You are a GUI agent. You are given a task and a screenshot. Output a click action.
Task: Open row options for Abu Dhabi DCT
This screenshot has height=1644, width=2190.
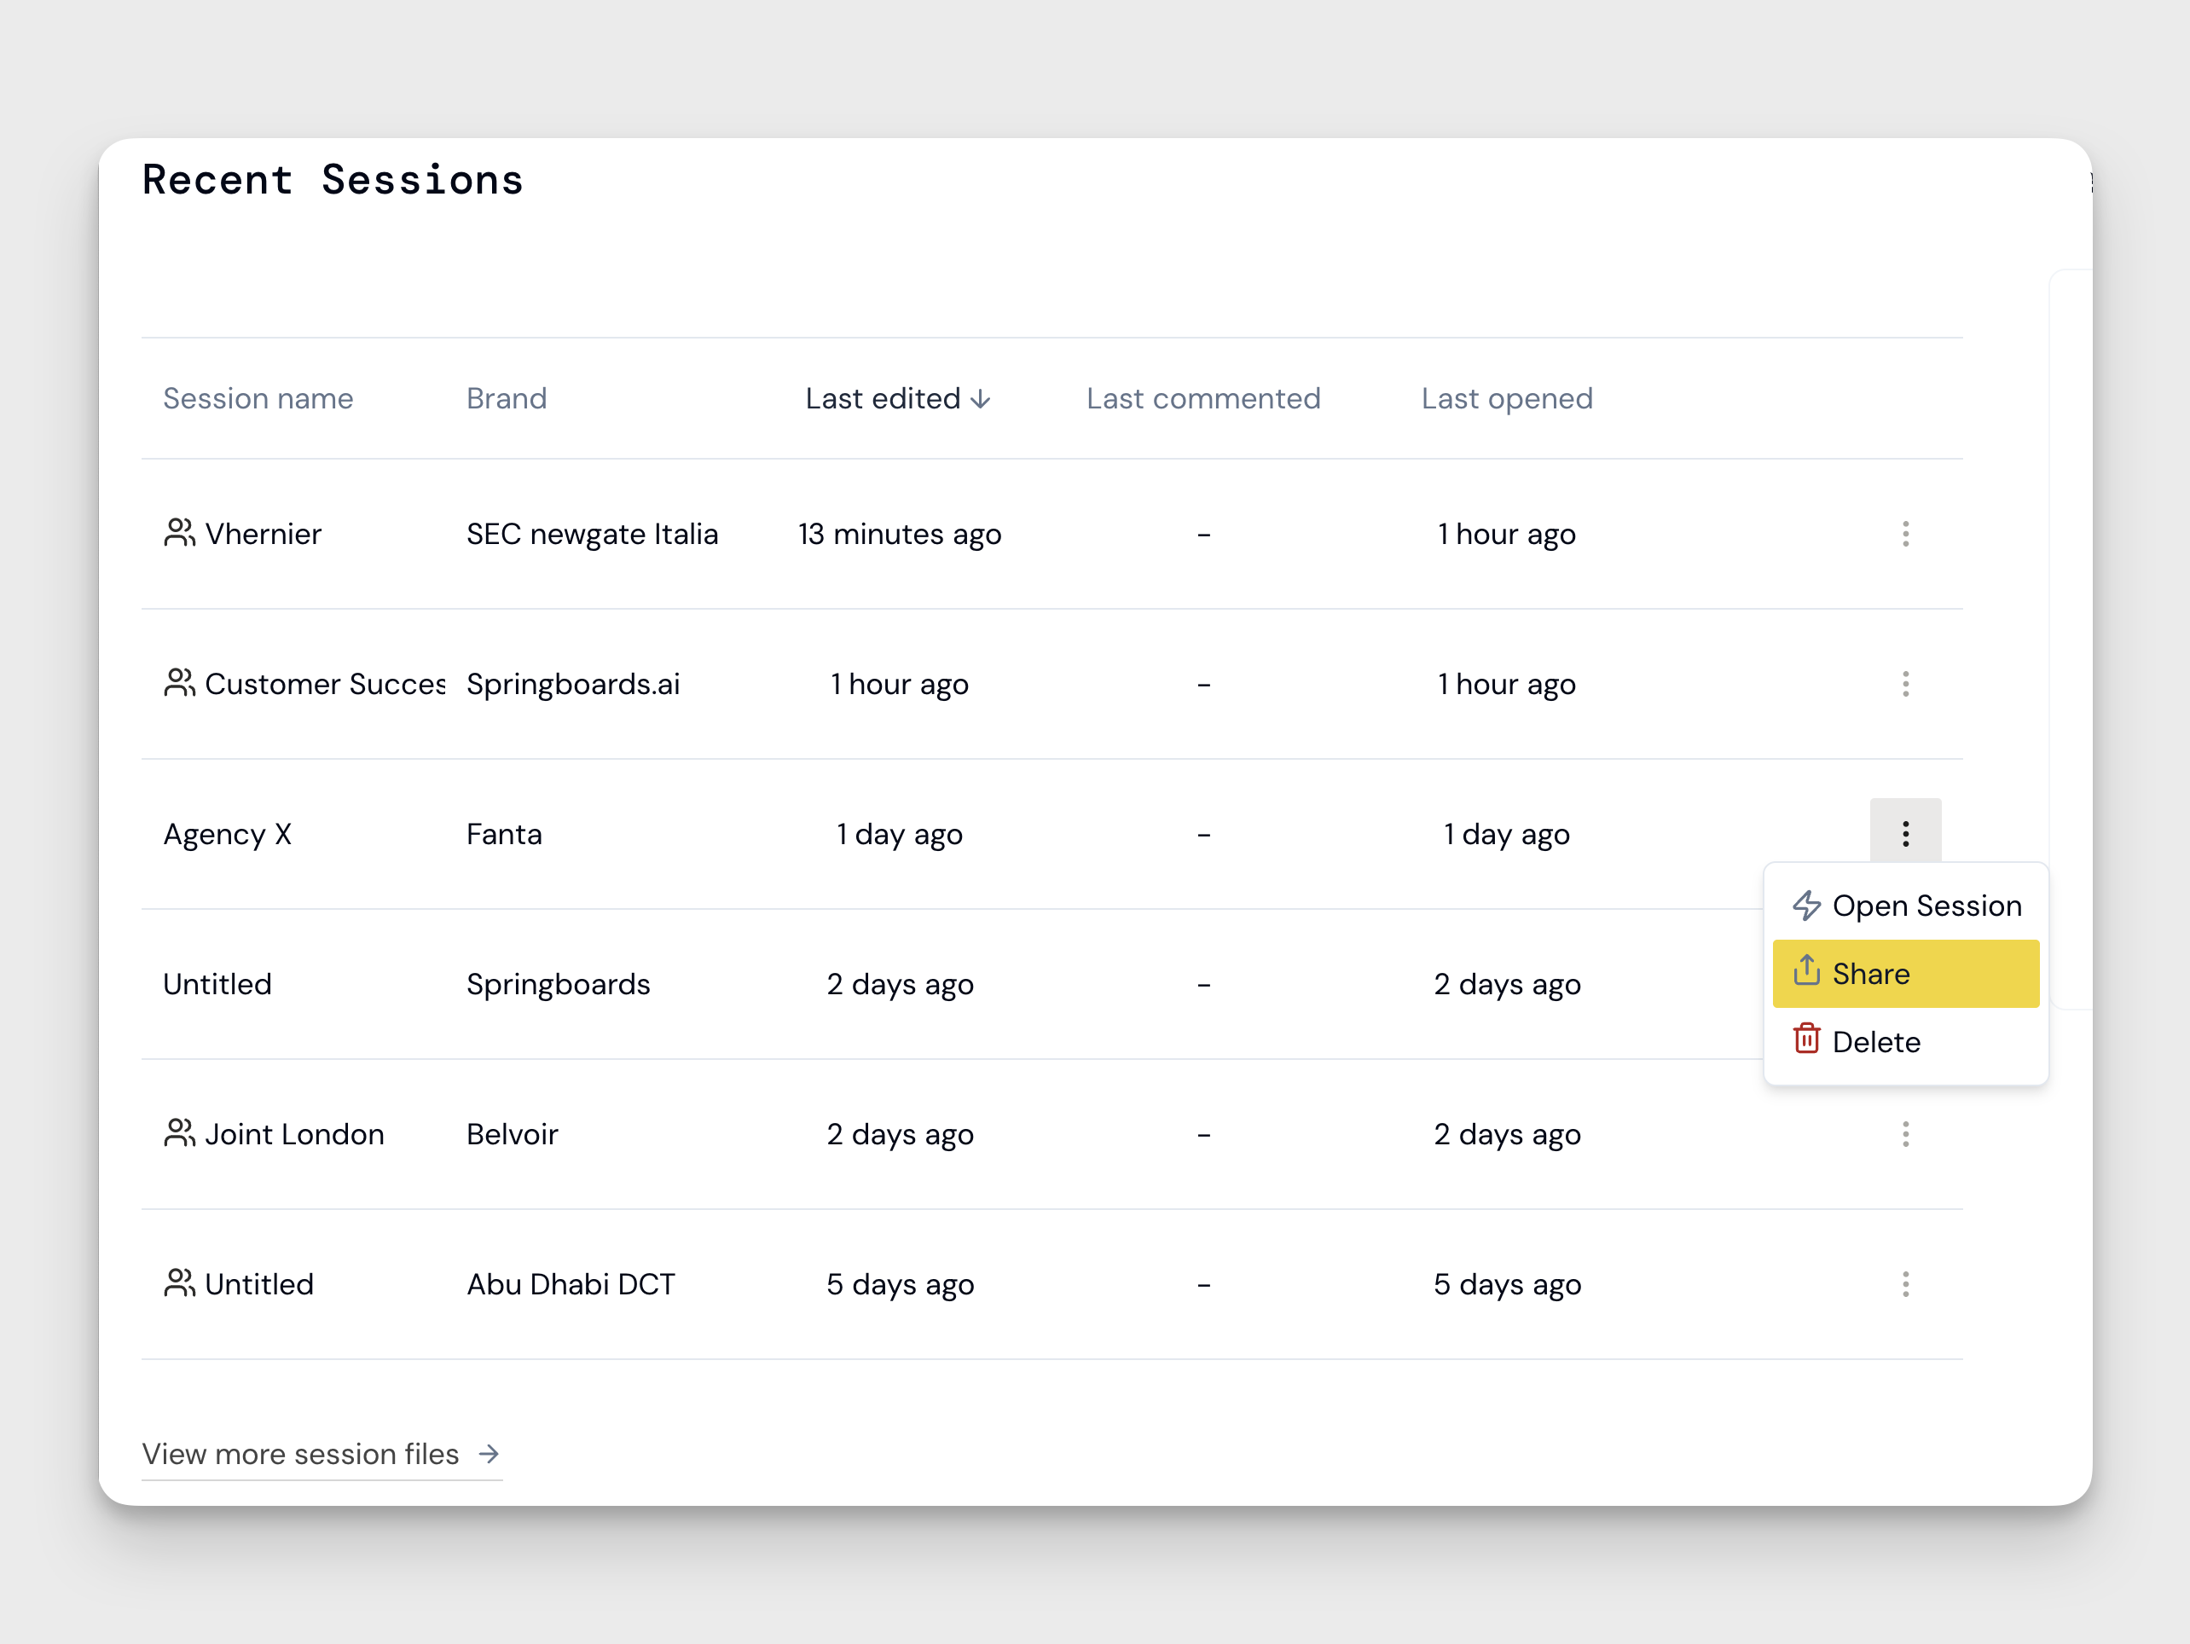coord(1905,1285)
